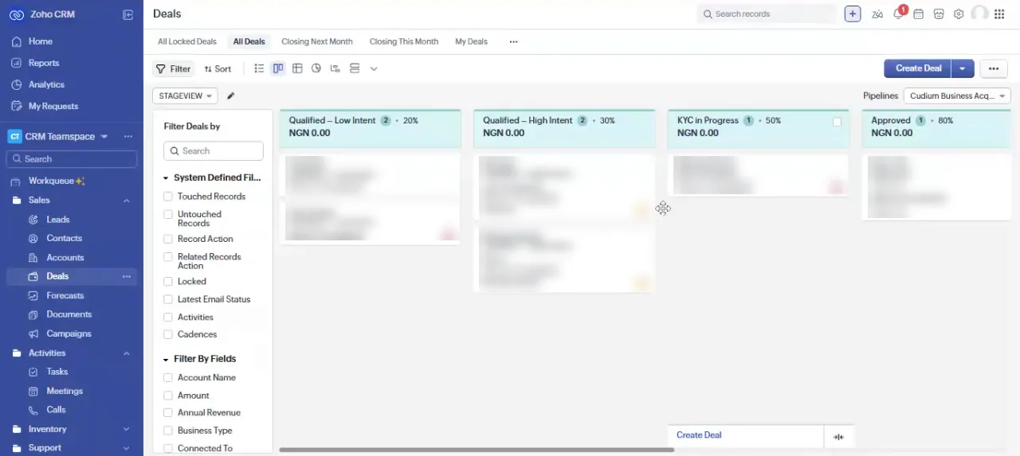Open the user profile avatar
Image resolution: width=1020 pixels, height=456 pixels.
point(979,14)
